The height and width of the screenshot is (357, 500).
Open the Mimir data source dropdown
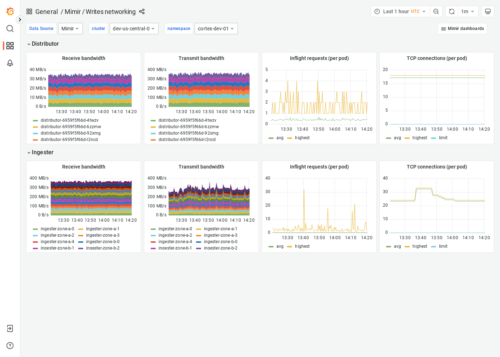point(70,28)
